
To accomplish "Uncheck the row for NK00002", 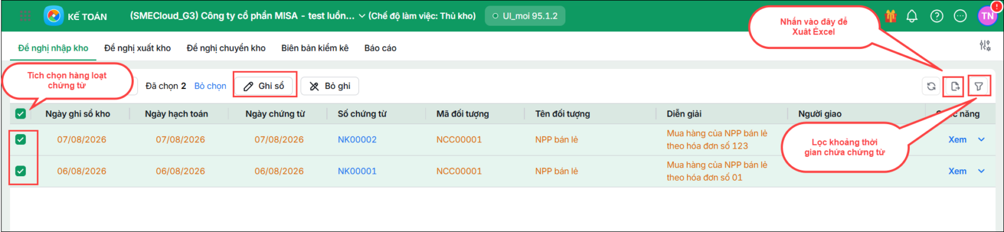I will (x=21, y=140).
